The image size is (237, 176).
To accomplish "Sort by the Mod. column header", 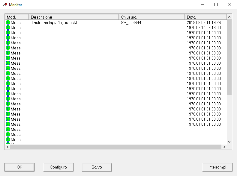I will pos(17,17).
